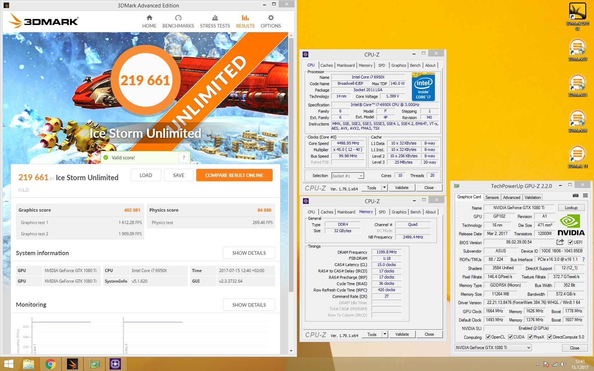Switch to GPU-Z in the taskbar
Image resolution: width=594 pixels, height=371 pixels.
(x=94, y=364)
